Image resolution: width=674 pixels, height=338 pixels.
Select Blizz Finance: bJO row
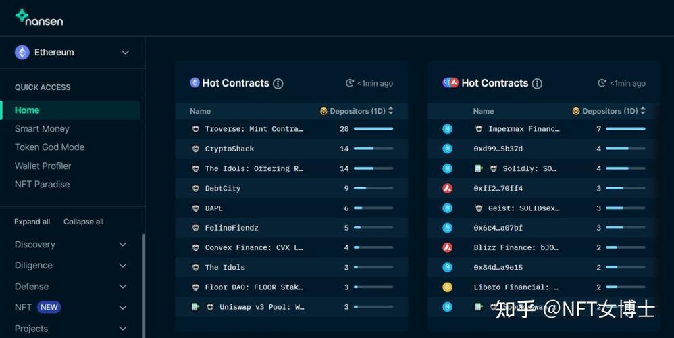click(544, 247)
